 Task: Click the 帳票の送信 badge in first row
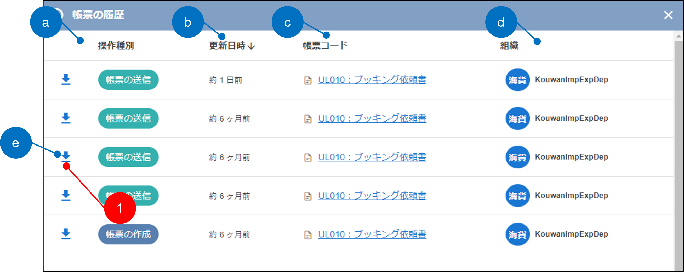[128, 80]
